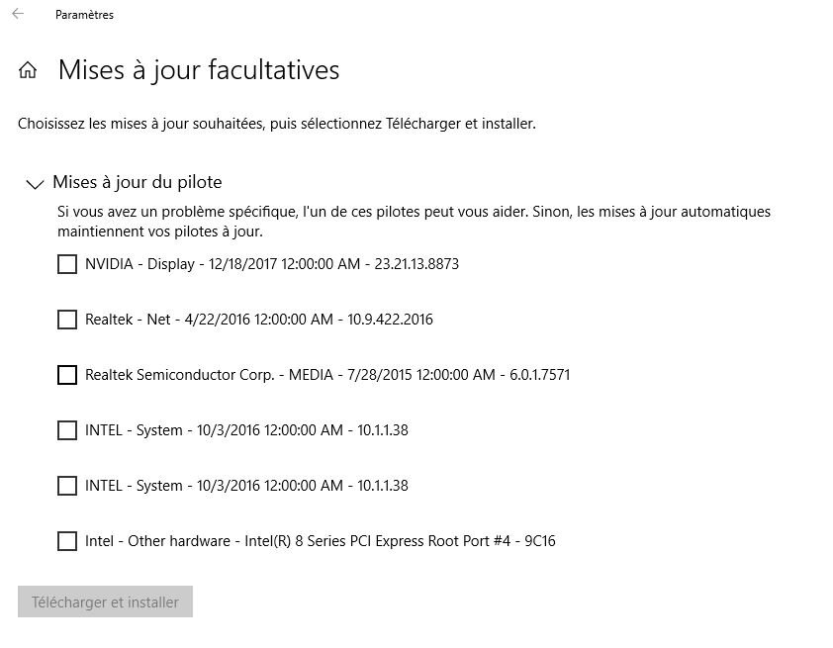Click the 'Mises à jour du pilote' heading text
833x648 pixels.
coord(137,182)
